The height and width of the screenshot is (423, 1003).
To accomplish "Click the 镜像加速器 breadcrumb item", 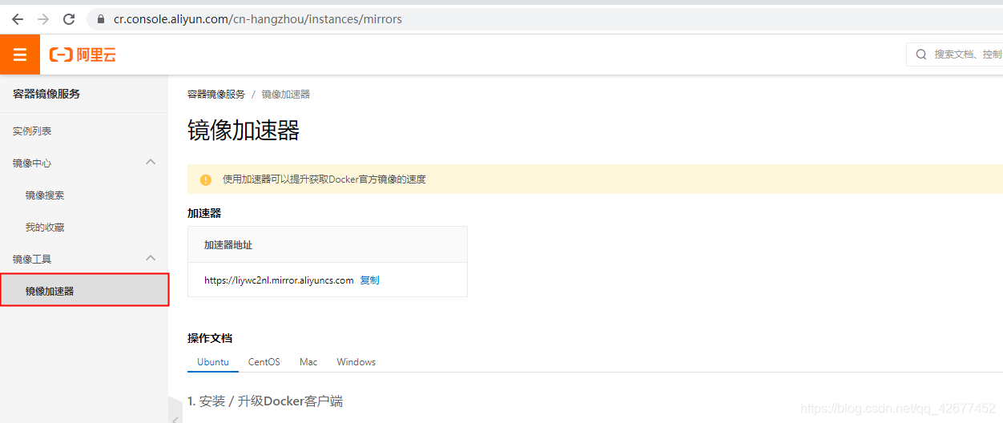I will click(x=286, y=95).
